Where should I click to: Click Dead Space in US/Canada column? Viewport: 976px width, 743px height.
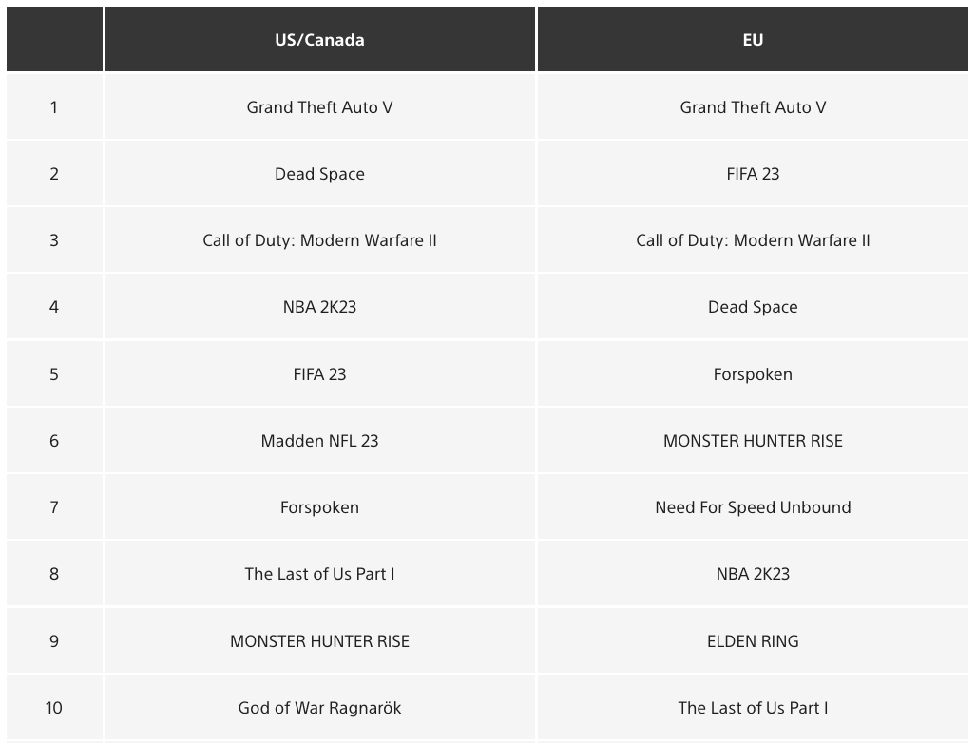point(319,174)
